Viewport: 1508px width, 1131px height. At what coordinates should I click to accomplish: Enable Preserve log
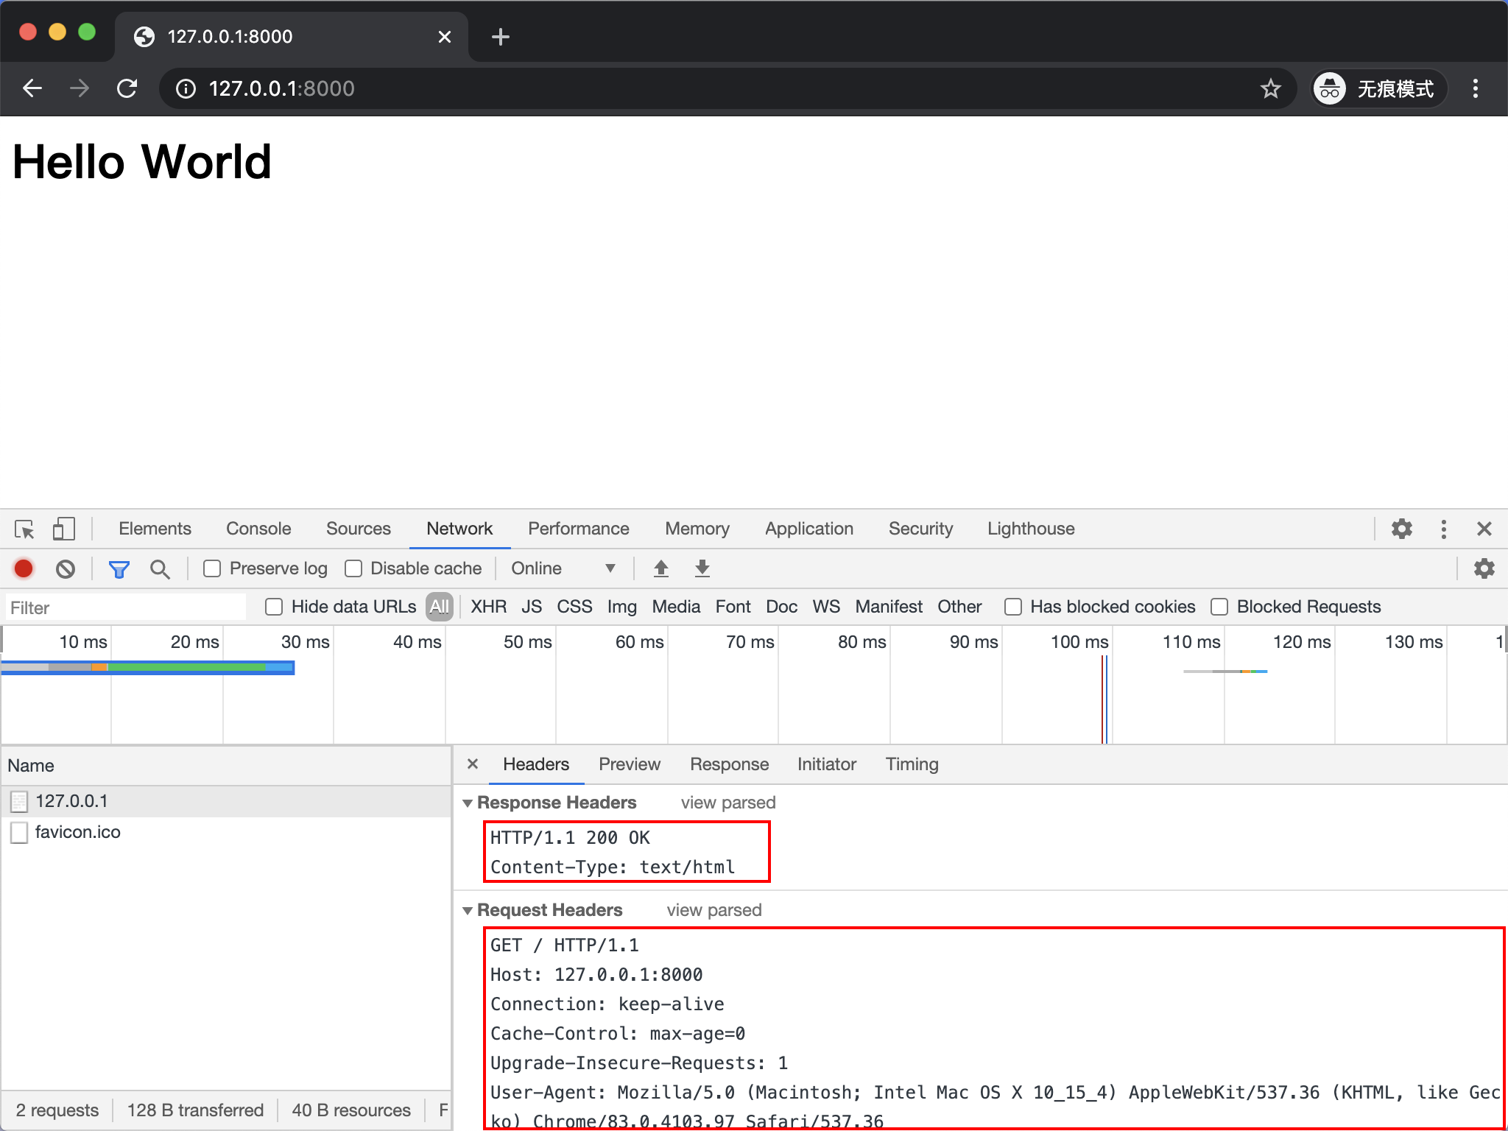[212, 568]
